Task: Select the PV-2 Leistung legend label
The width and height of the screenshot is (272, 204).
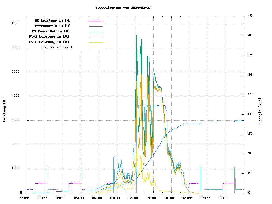Action: pos(49,42)
